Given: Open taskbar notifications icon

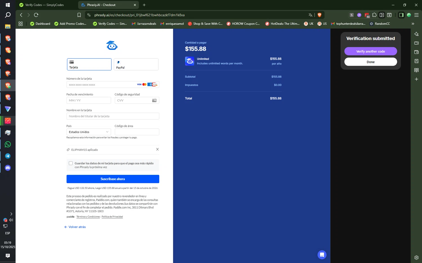Looking at the screenshot, I should click(8, 256).
